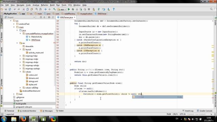Click the myapplication breadcrumb folder
Image resolution: width=217 pixels, height=122 pixels.
(x=85, y=14)
